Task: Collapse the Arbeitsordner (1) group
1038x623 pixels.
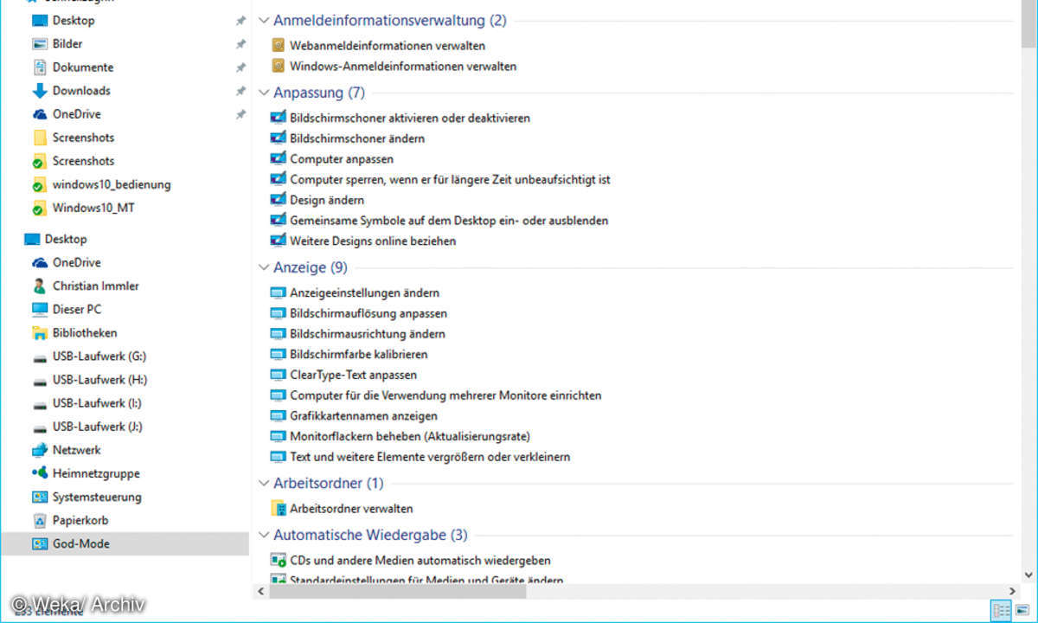Action: click(264, 484)
